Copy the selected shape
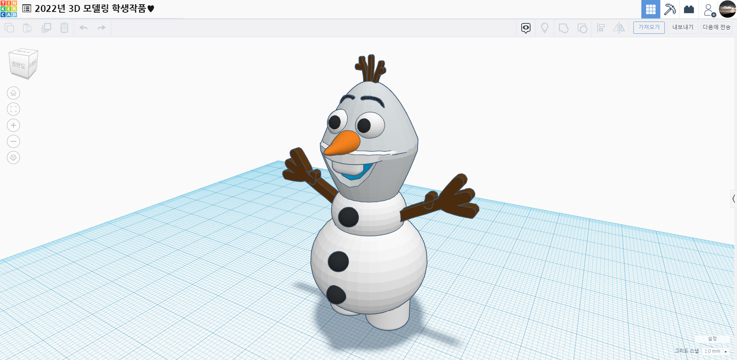Viewport: 737px width, 360px height. tap(9, 28)
